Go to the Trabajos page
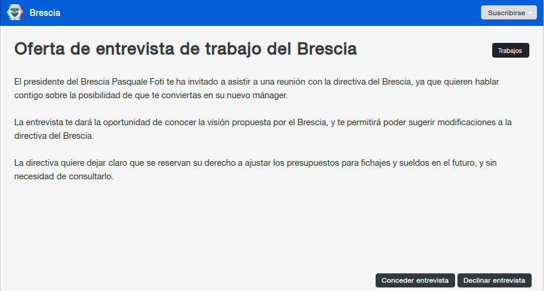This screenshot has height=291, width=544. [510, 50]
